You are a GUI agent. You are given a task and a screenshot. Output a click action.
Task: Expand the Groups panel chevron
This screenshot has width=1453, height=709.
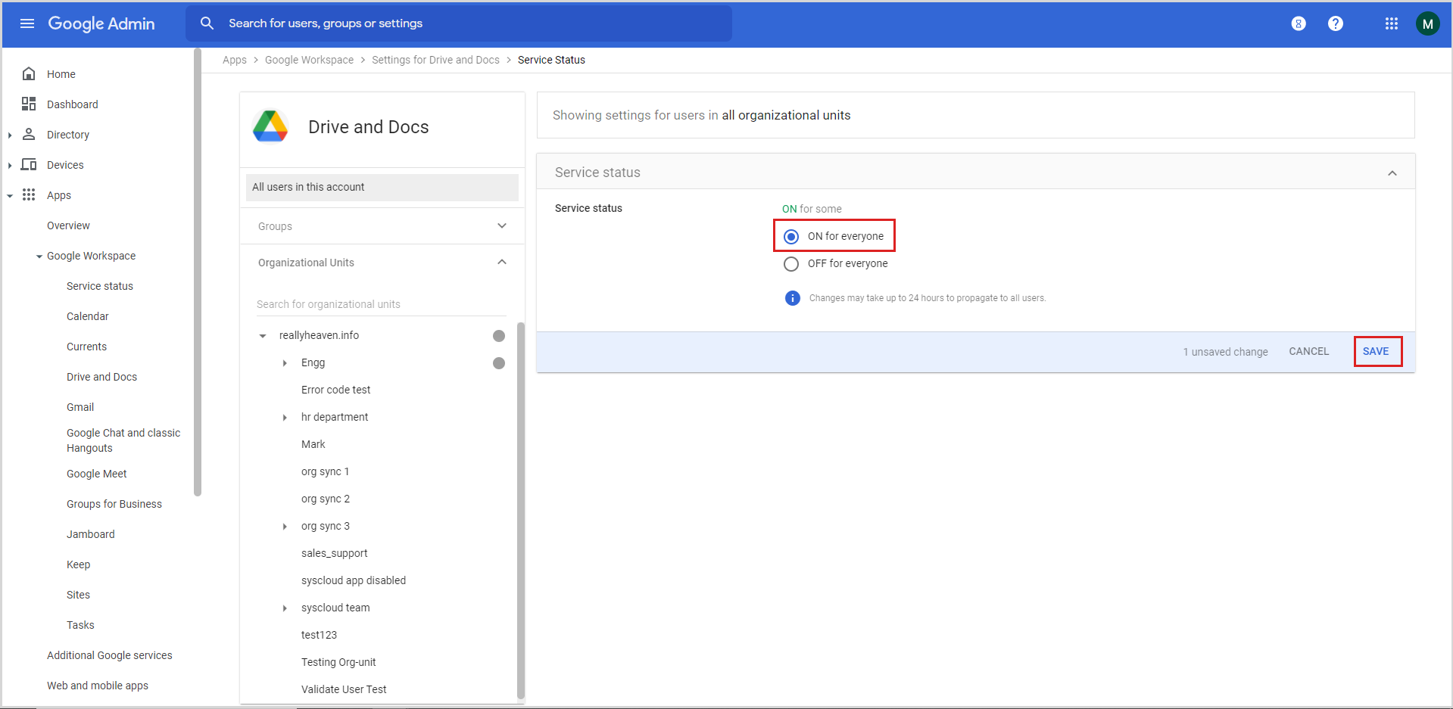[502, 225]
